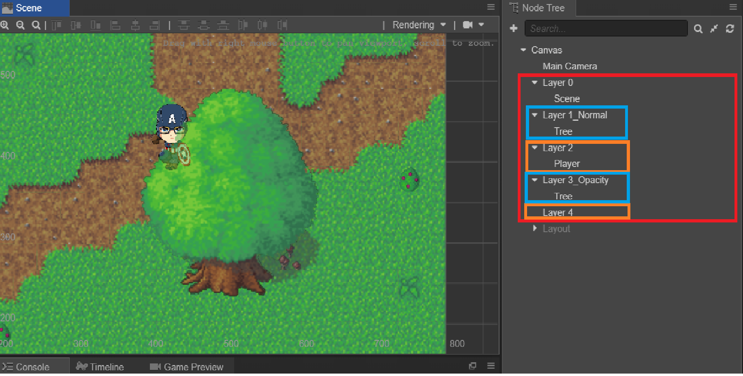
Task: Align selected nodes to right
Action: (155, 25)
